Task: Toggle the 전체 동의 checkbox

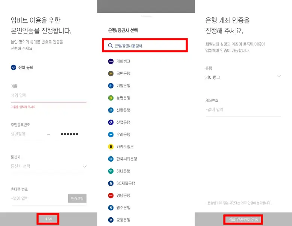Action: [x=14, y=67]
